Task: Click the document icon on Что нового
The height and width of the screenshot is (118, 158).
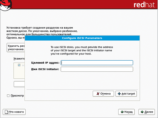Action: [x=6, y=112]
